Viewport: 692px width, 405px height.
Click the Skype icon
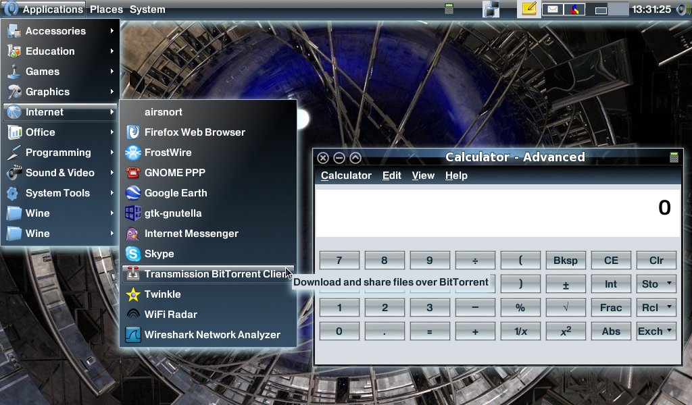coord(133,254)
